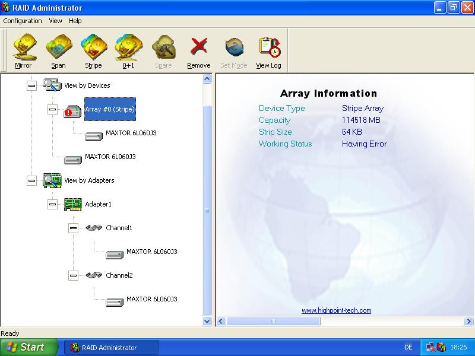475x356 pixels.
Task: Select the View by Devices label
Action: pyautogui.click(x=87, y=85)
